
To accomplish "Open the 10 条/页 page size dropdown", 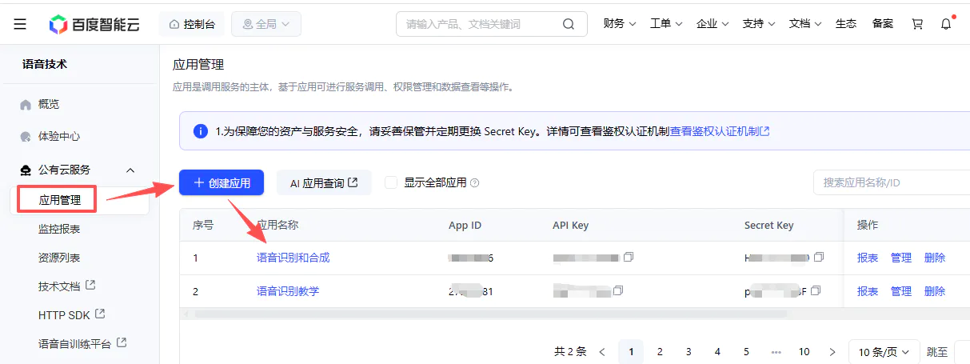I will click(884, 352).
